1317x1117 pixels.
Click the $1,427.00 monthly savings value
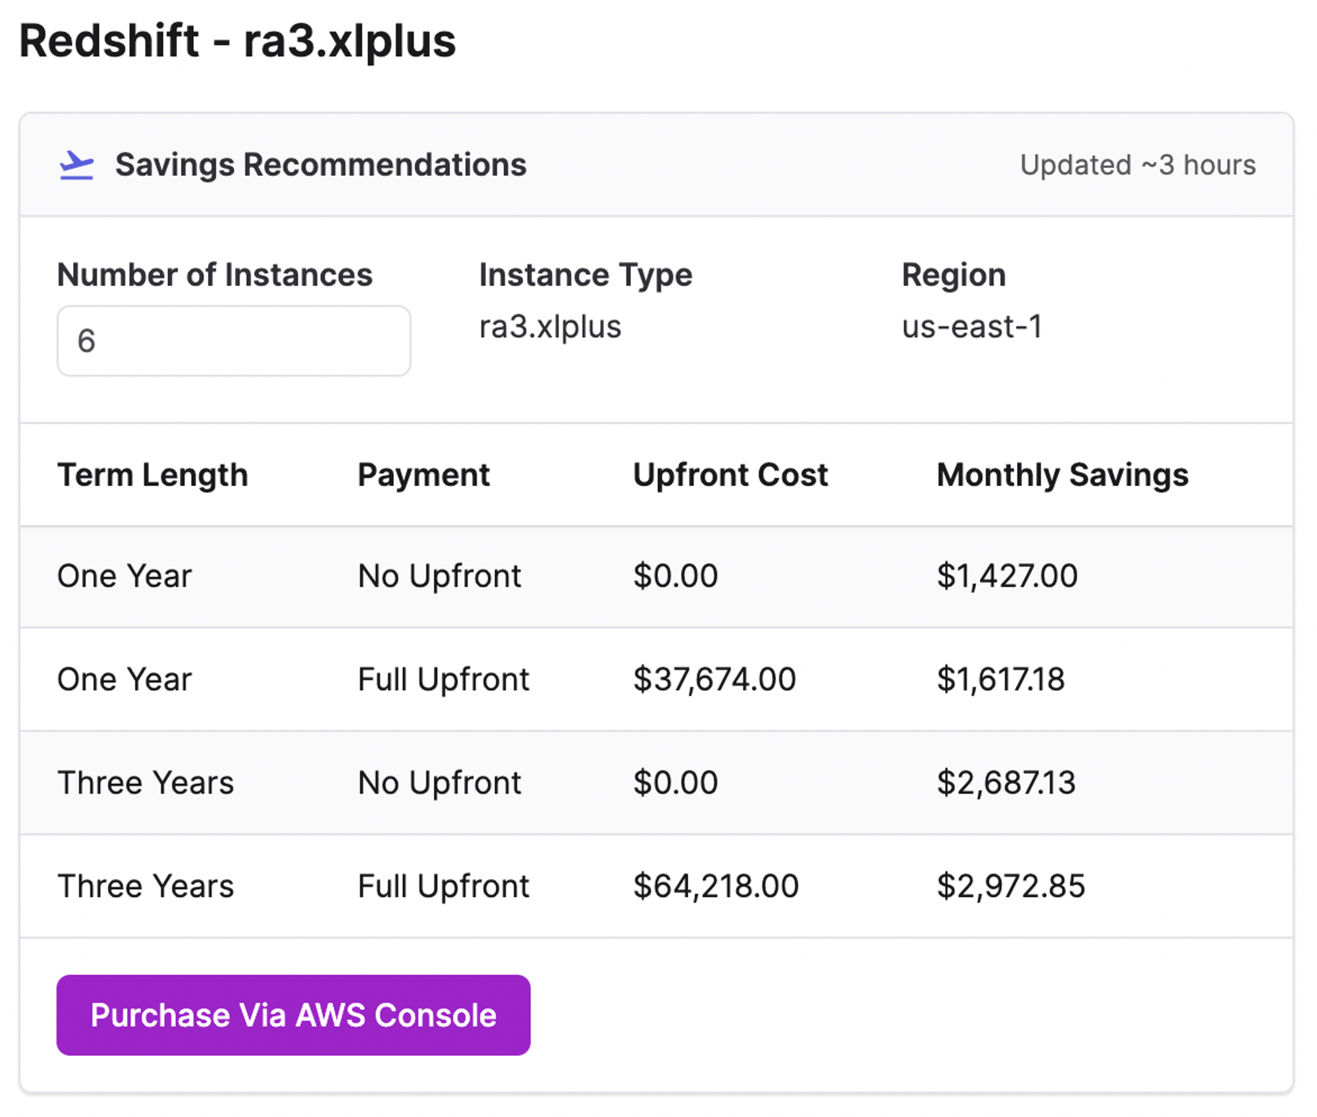click(1008, 576)
